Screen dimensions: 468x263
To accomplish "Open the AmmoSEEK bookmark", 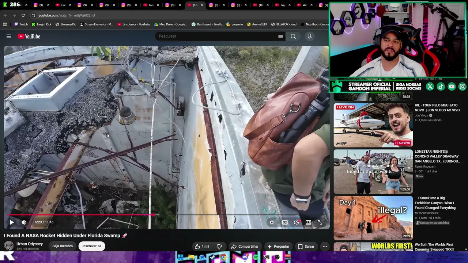I will 257,24.
